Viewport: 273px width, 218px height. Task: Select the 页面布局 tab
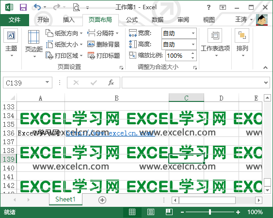pyautogui.click(x=100, y=20)
